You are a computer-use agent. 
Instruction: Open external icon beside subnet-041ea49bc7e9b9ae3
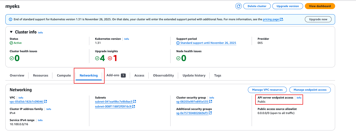click(134, 102)
